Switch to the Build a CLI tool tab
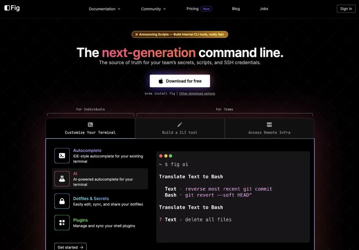Image resolution: width=359 pixels, height=250 pixels. (x=180, y=128)
